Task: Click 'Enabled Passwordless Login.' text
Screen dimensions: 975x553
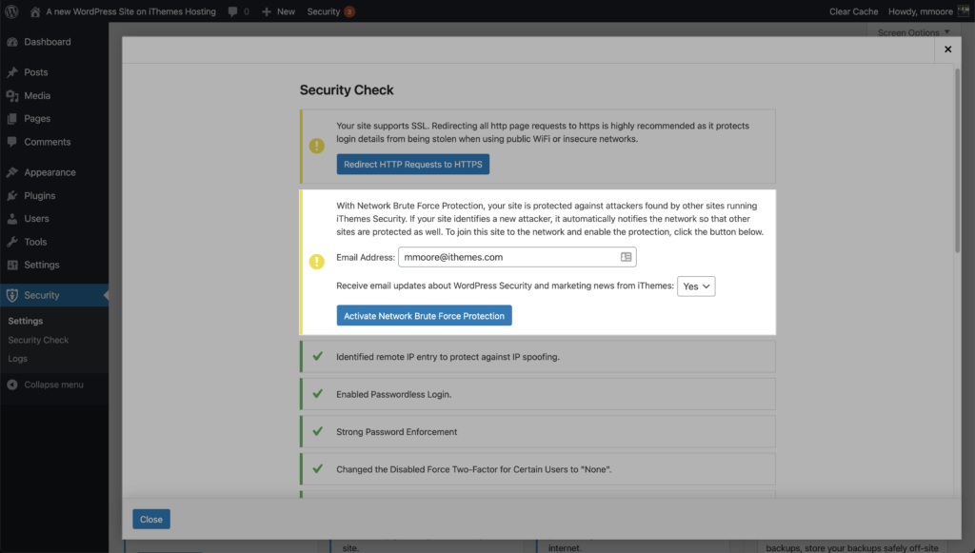Action: (393, 395)
